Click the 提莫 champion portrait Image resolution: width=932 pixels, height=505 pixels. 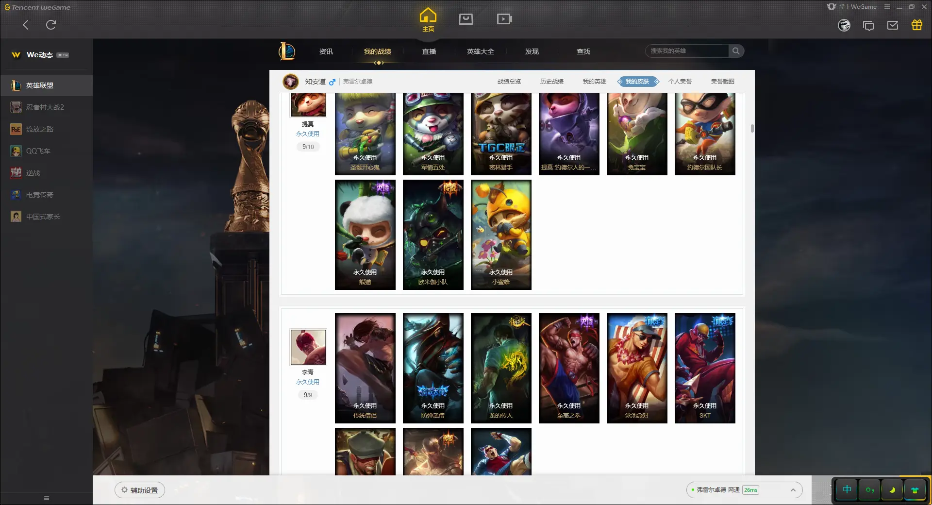(x=308, y=105)
